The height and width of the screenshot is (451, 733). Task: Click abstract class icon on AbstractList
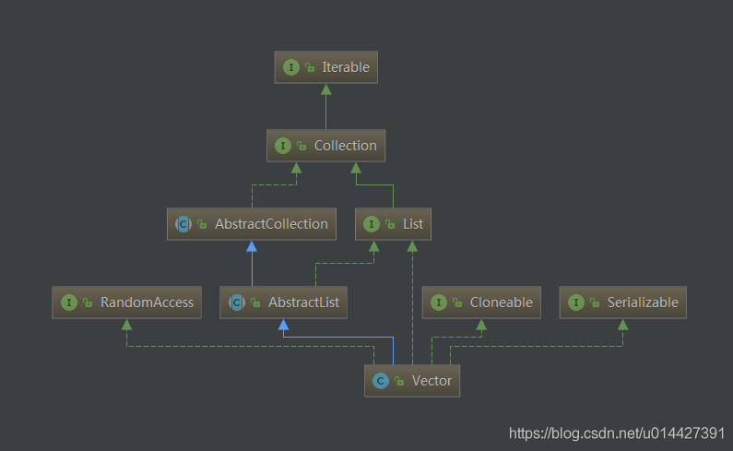coord(237,303)
